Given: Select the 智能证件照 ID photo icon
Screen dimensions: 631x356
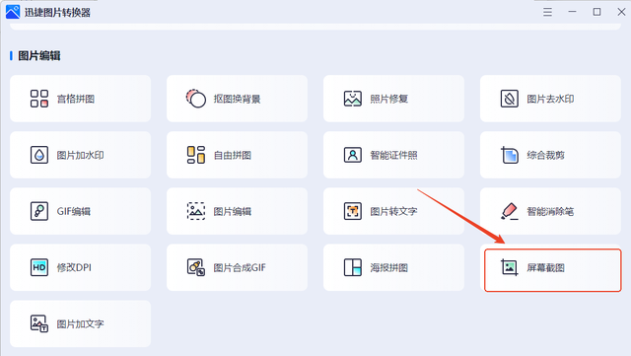Looking at the screenshot, I should point(353,155).
